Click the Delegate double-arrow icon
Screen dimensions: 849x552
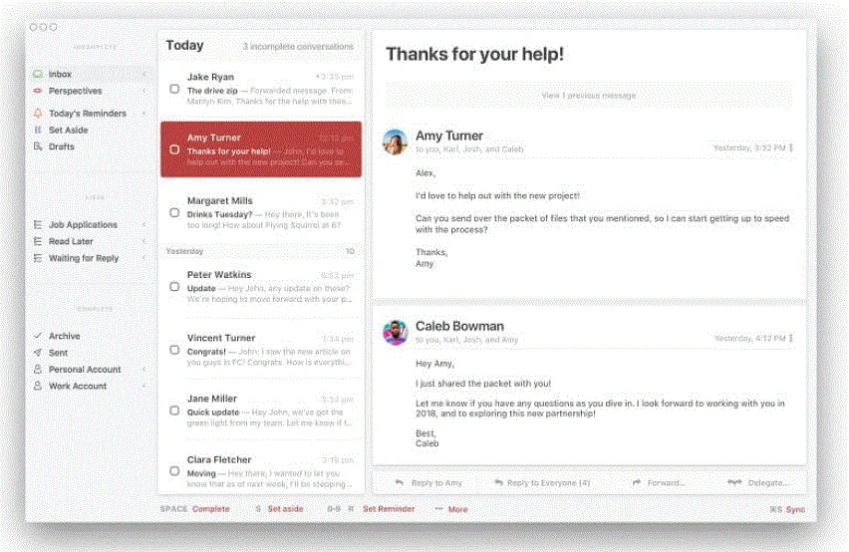(734, 482)
